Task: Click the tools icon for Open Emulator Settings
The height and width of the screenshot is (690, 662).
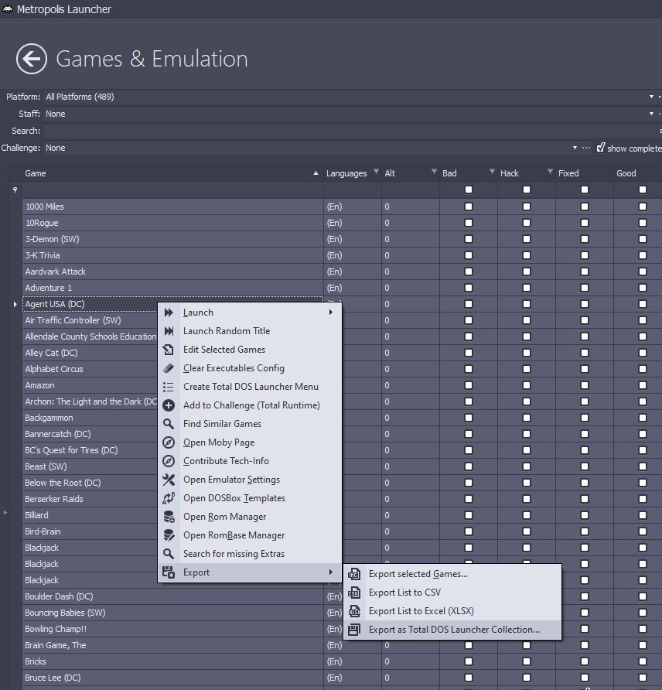Action: [x=169, y=480]
